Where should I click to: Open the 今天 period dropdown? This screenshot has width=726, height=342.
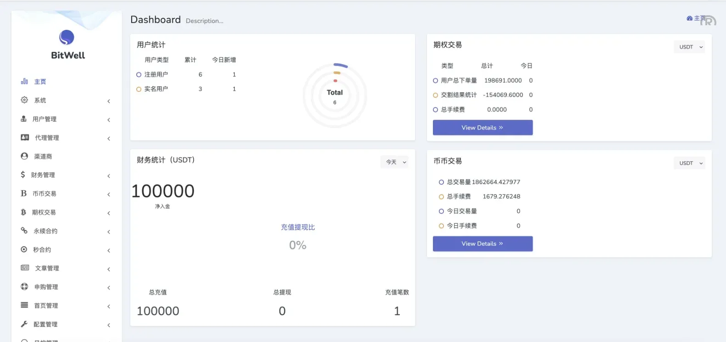[x=394, y=162]
